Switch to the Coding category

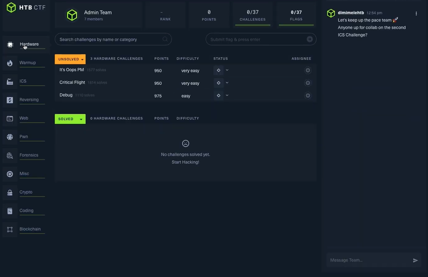pyautogui.click(x=26, y=211)
